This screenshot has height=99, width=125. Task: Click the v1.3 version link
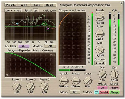pos(107,5)
